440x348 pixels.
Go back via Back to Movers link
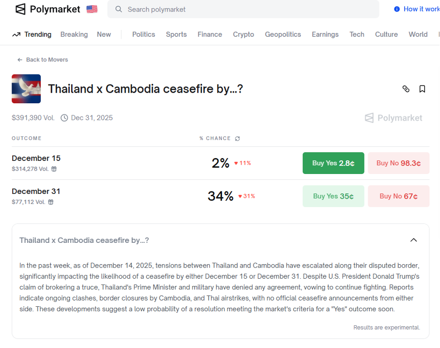coord(43,60)
